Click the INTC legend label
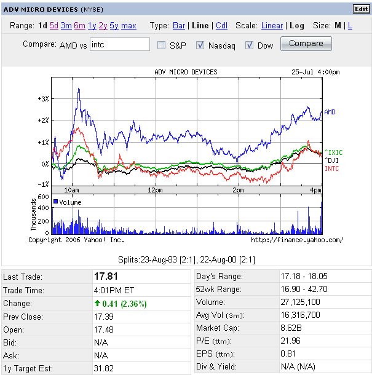This screenshot has width=372, height=375. point(332,168)
